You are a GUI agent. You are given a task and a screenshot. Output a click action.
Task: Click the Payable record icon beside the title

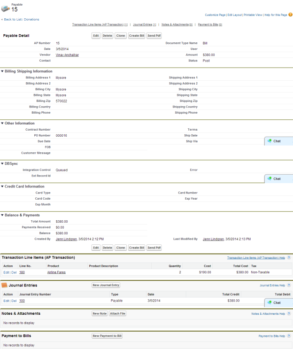(6, 8)
